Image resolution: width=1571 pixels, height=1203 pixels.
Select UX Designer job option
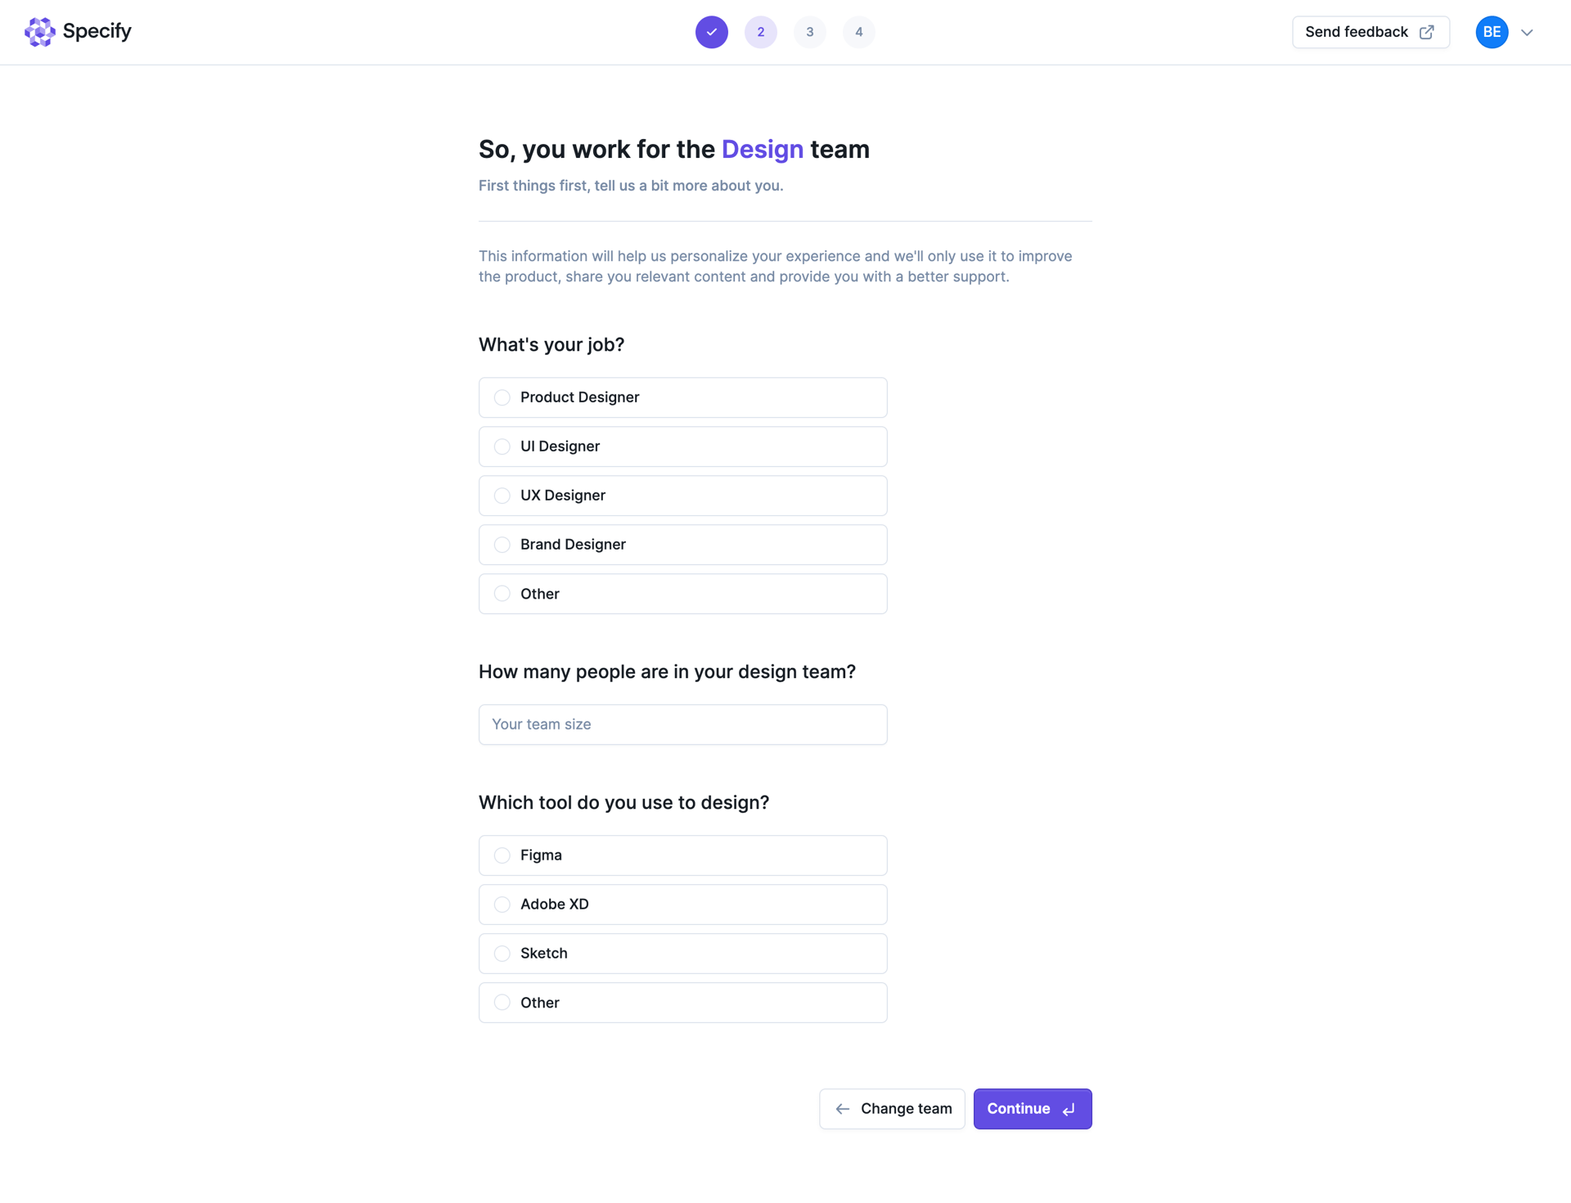pos(502,496)
